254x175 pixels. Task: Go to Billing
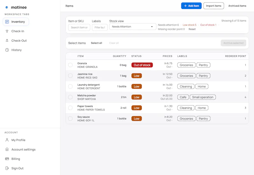[x=16, y=159]
